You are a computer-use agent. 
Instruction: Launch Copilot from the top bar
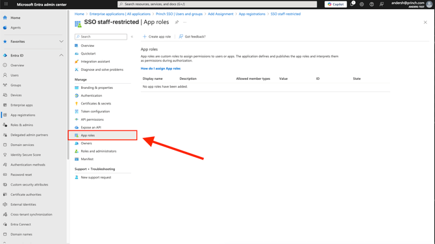(x=336, y=4)
